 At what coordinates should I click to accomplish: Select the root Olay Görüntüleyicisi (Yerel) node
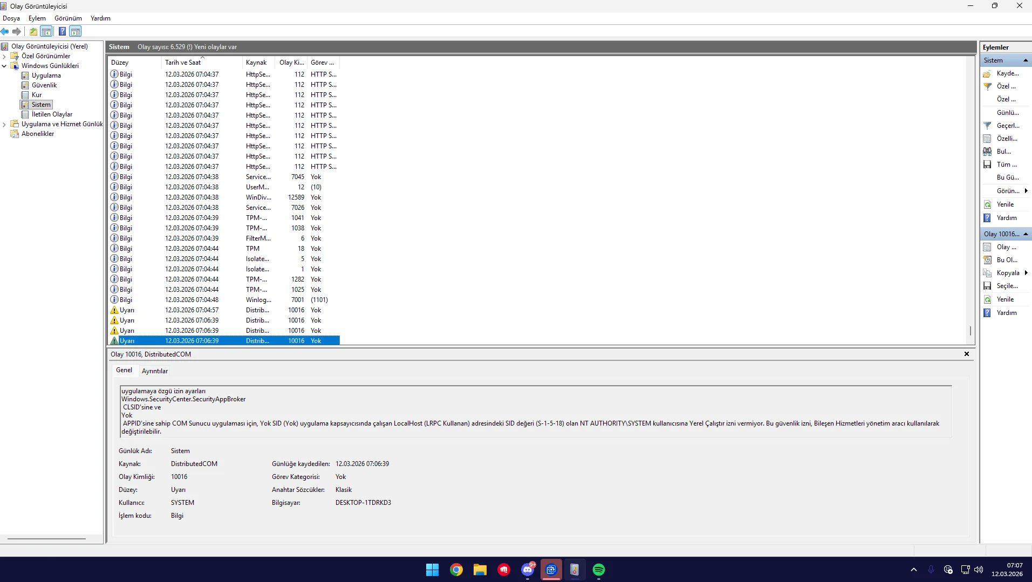pyautogui.click(x=50, y=46)
